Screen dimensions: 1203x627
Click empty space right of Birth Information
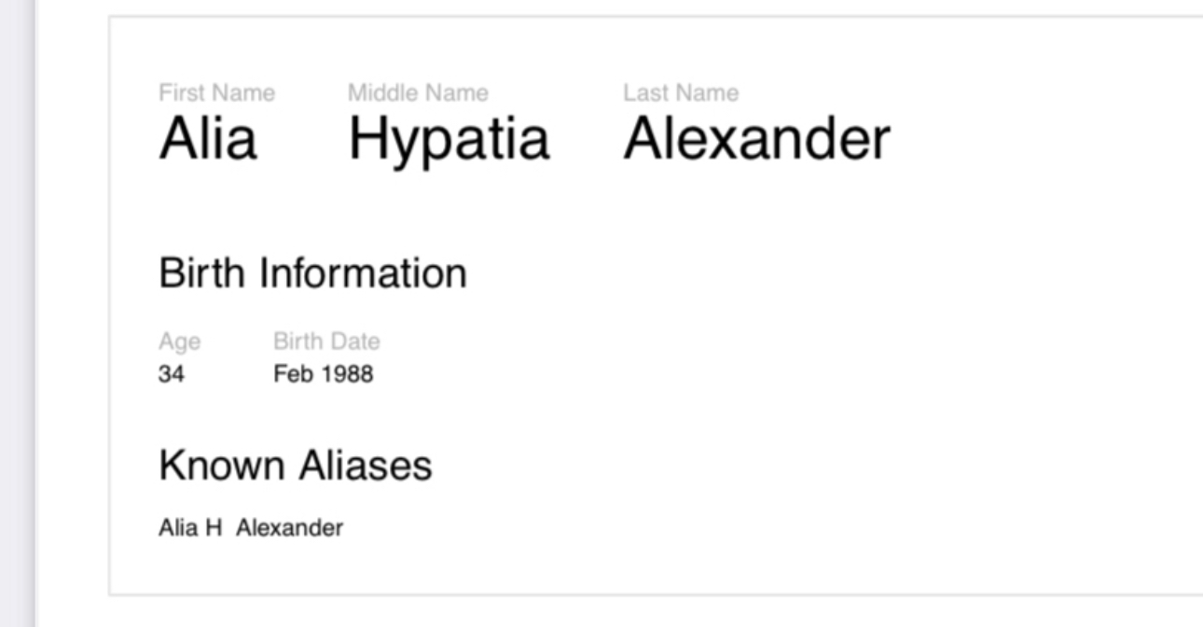point(793,273)
